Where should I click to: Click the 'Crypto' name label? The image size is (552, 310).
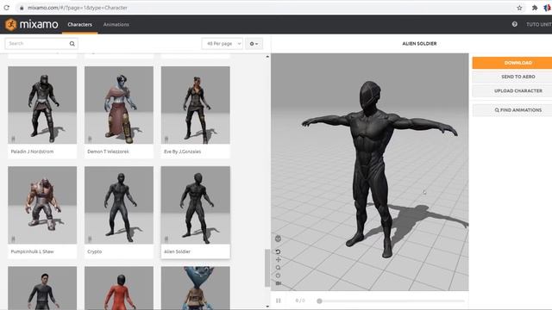point(94,251)
